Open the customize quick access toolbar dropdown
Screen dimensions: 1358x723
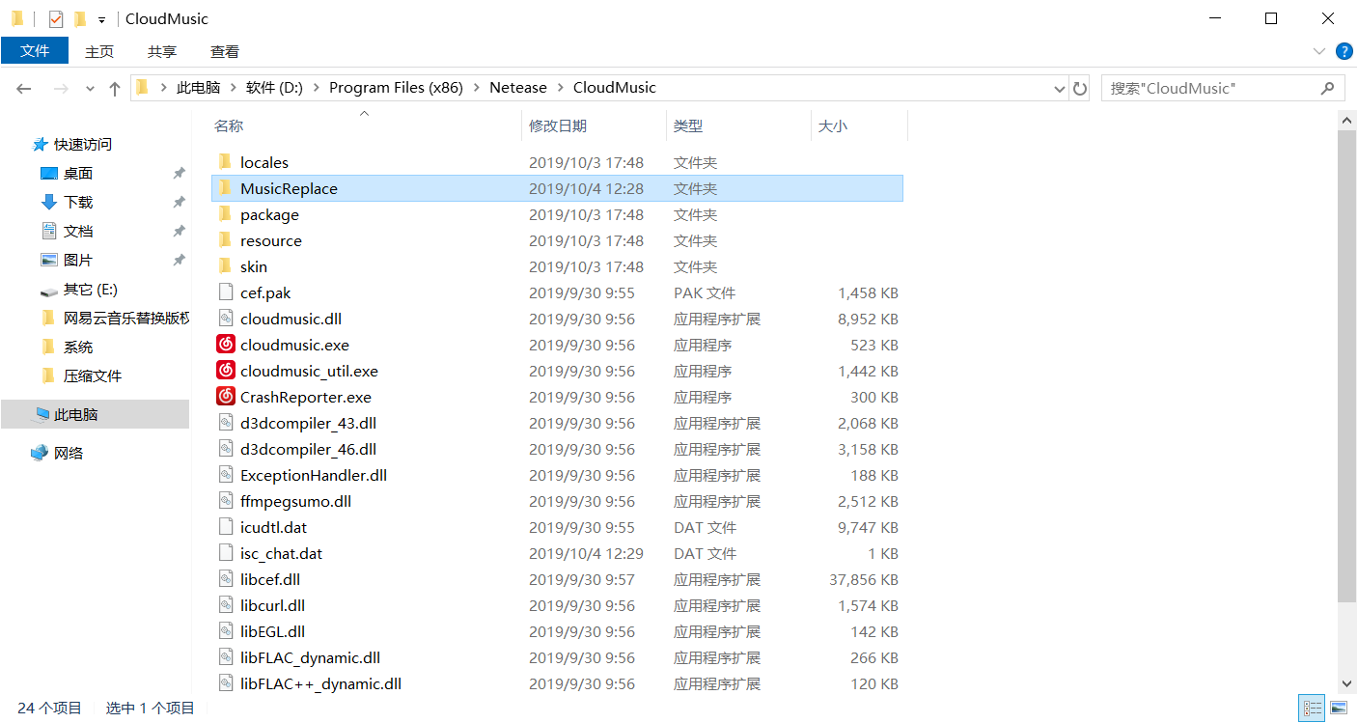click(x=101, y=19)
